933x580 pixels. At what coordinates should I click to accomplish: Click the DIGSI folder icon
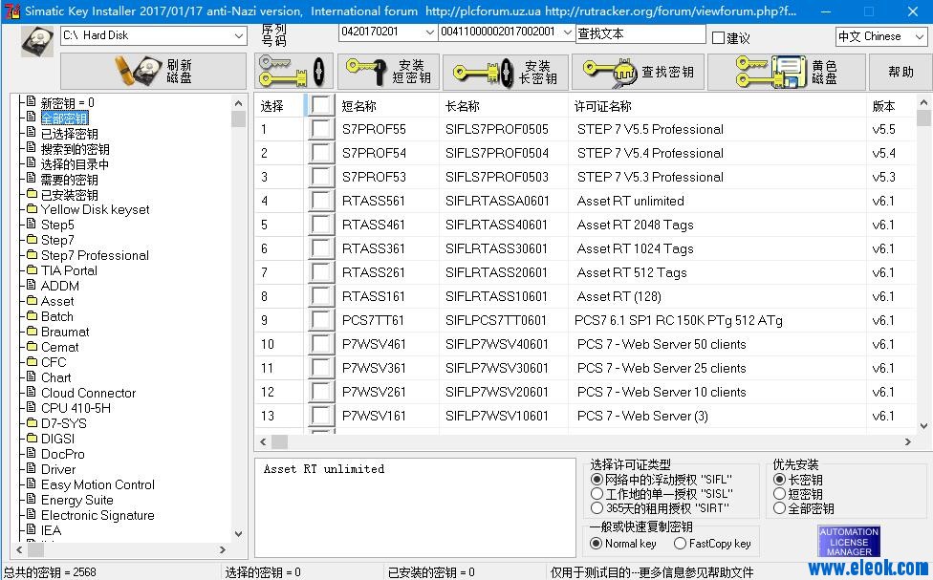tap(32, 439)
